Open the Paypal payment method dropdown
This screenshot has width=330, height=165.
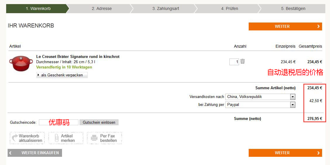[x=260, y=105]
